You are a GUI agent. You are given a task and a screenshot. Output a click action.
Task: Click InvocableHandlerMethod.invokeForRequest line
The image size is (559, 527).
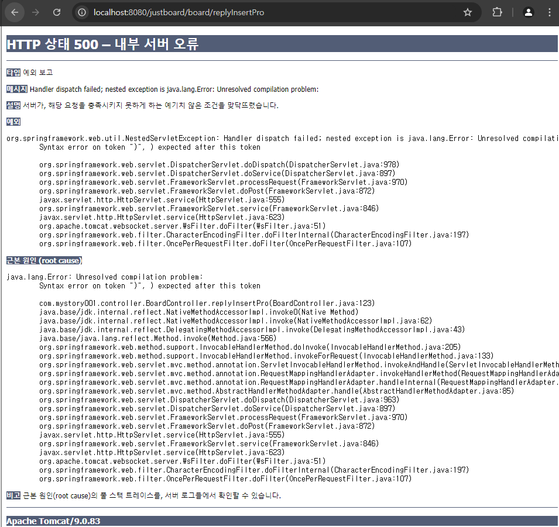click(x=266, y=356)
